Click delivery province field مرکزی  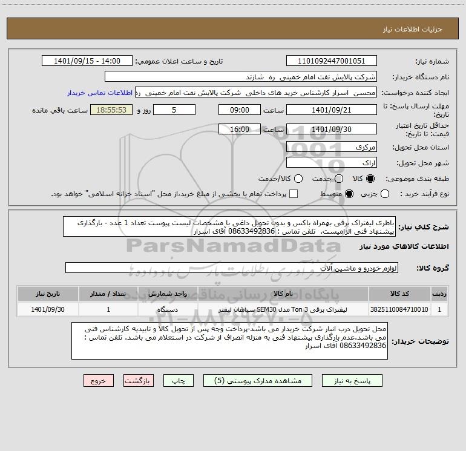coord(332,146)
